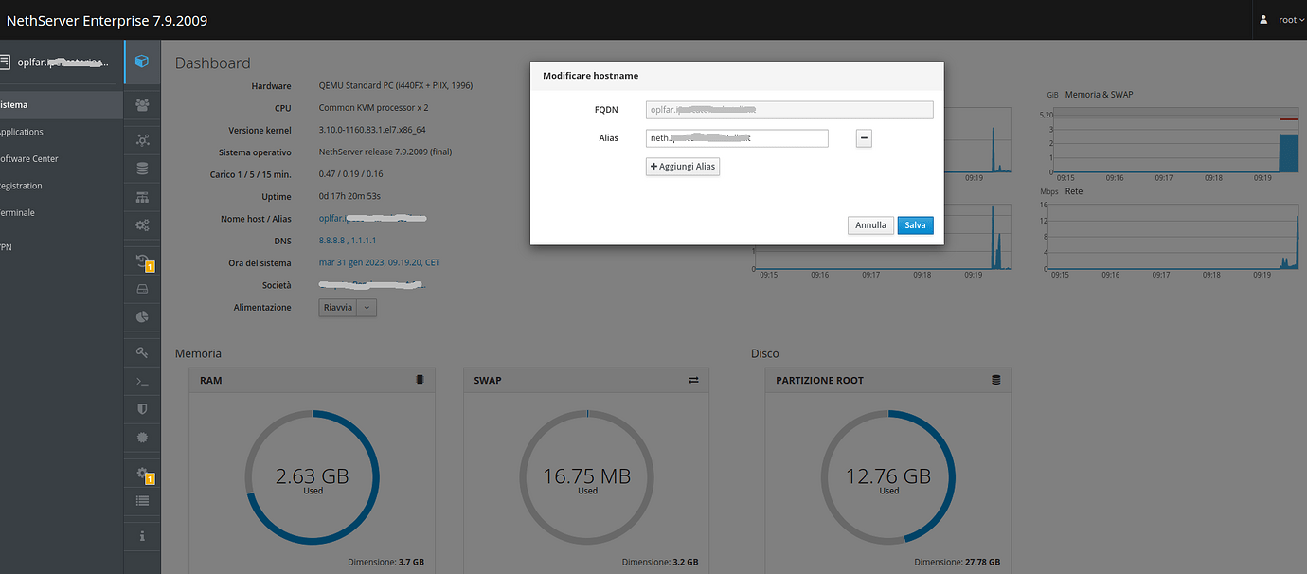This screenshot has height=574, width=1307.
Task: Click the SWAP usage donut chart
Action: click(587, 477)
